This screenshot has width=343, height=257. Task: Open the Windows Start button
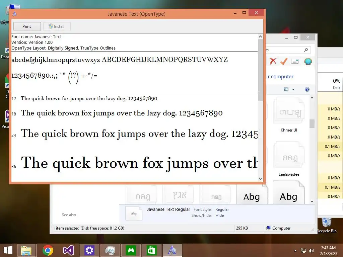8,250
